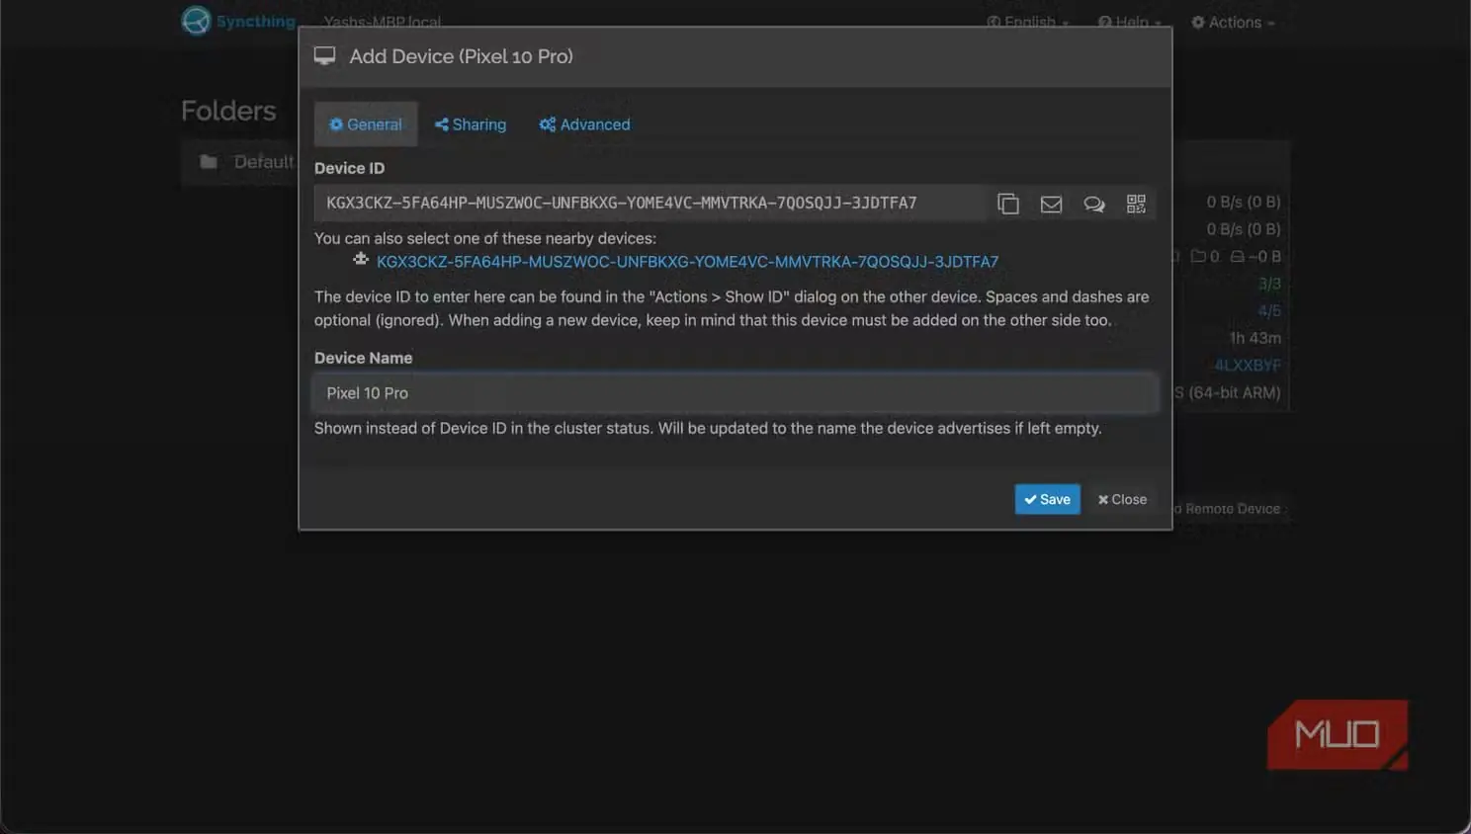The width and height of the screenshot is (1471, 834).
Task: Open the Help dropdown menu
Action: pos(1130,22)
